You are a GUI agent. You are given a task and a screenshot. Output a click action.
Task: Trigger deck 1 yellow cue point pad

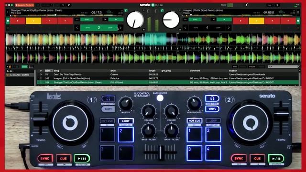33,21
